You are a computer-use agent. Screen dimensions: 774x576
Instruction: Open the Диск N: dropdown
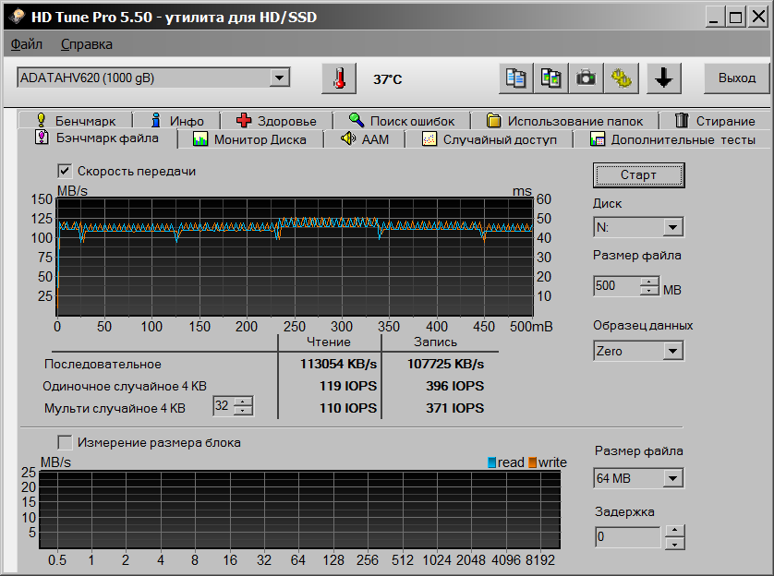point(672,227)
